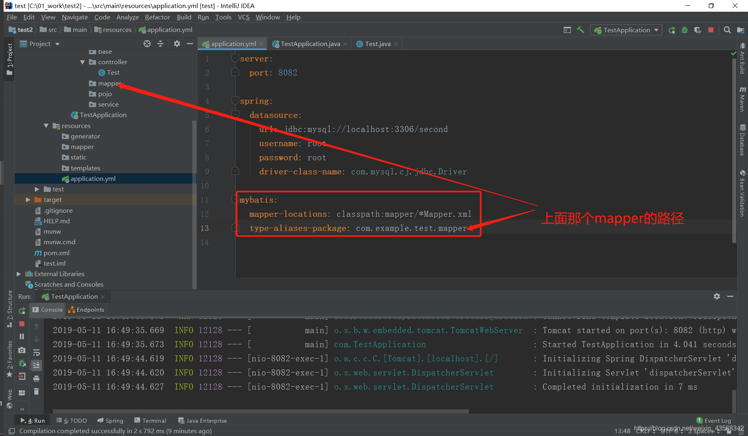Collapse the resources folder

click(x=46, y=126)
